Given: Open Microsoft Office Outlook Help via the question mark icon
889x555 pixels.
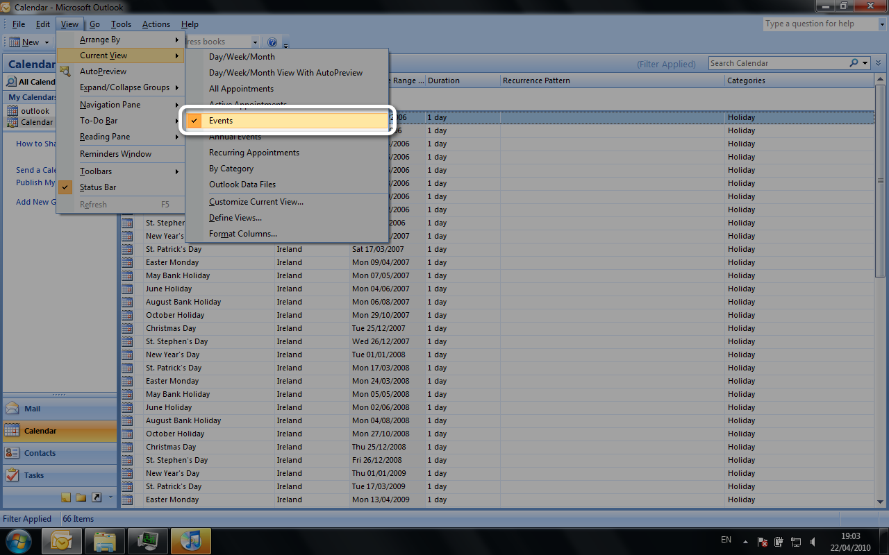Looking at the screenshot, I should point(272,42).
